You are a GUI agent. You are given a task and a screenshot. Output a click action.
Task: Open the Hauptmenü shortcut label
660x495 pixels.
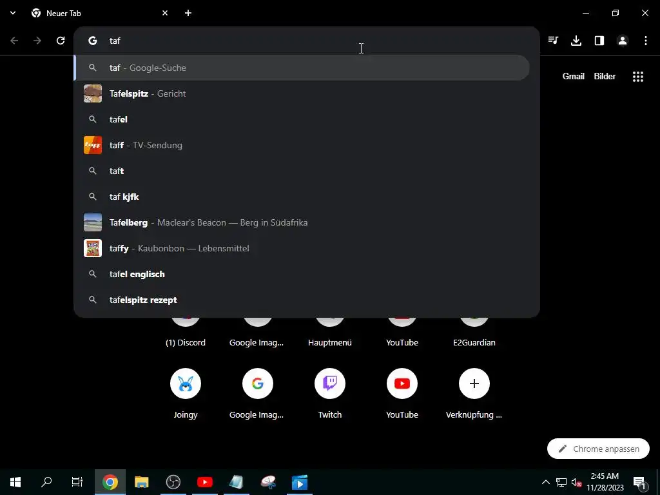click(x=330, y=343)
